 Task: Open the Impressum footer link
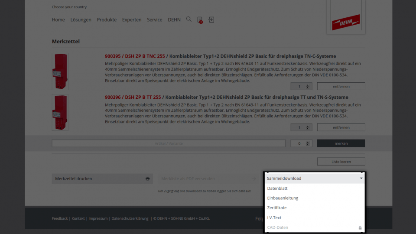click(x=98, y=218)
